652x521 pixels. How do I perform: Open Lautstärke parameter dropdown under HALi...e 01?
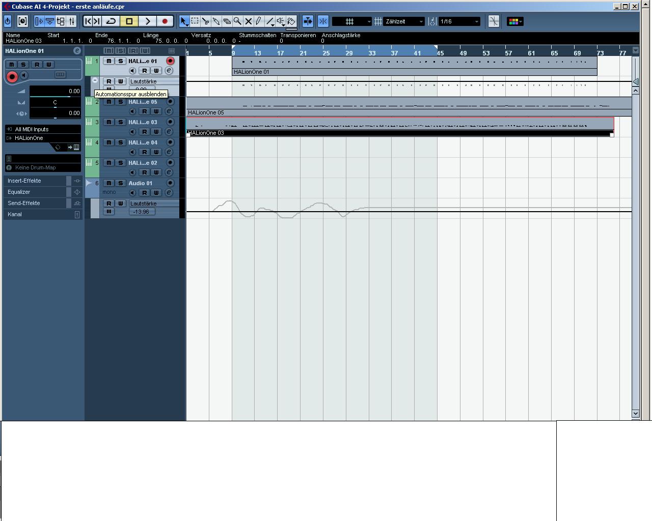click(154, 81)
